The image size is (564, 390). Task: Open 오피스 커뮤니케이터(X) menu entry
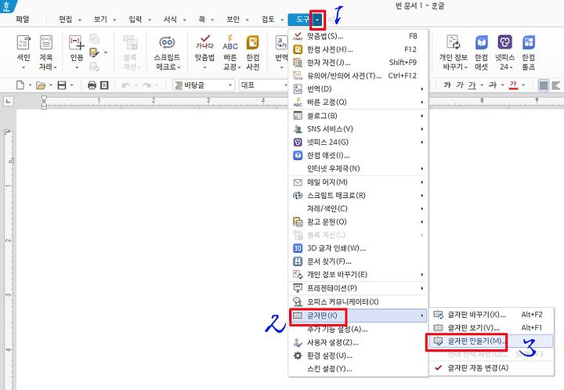tap(358, 302)
